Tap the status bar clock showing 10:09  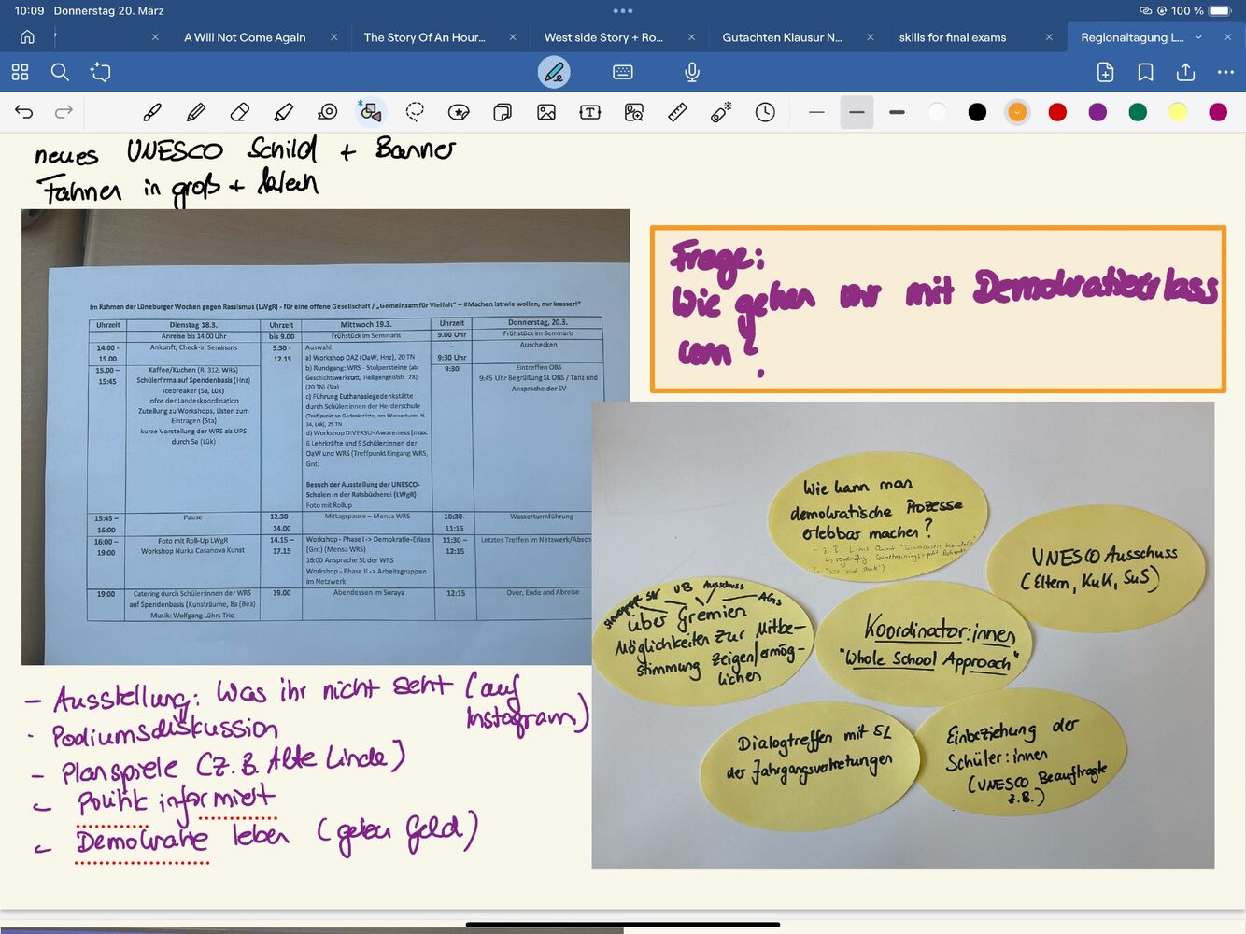pos(30,11)
